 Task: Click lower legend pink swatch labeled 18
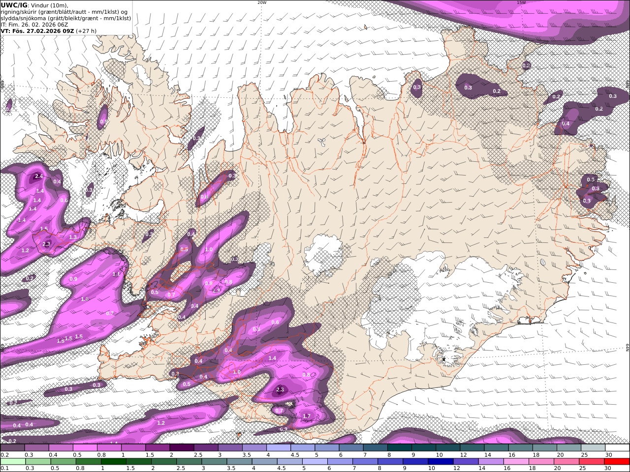point(542,461)
